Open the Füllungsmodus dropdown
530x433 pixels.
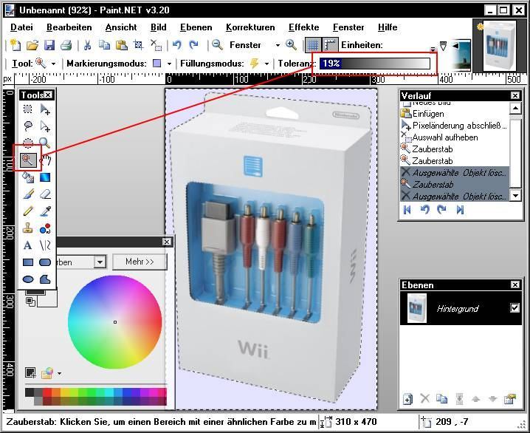(x=266, y=64)
